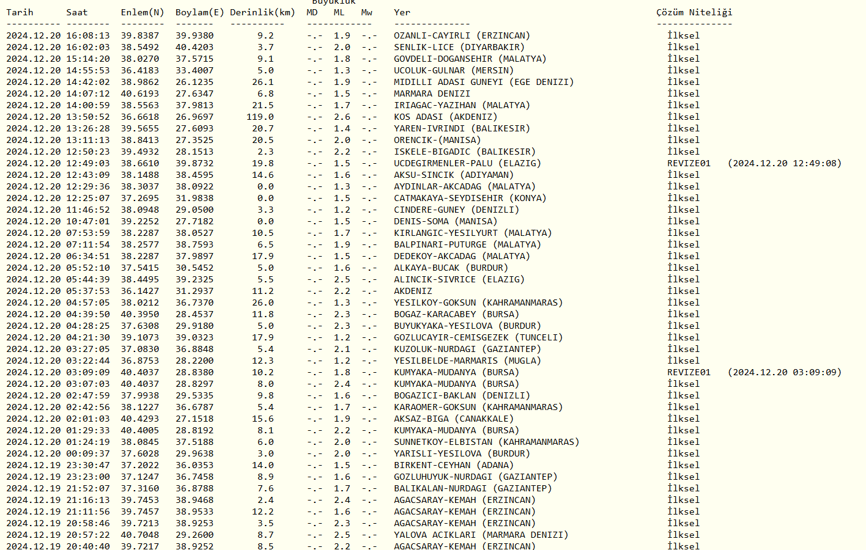
Task: Click KIRLANGIC-YESILYURT (MALATYA) location
Action: tap(473, 233)
